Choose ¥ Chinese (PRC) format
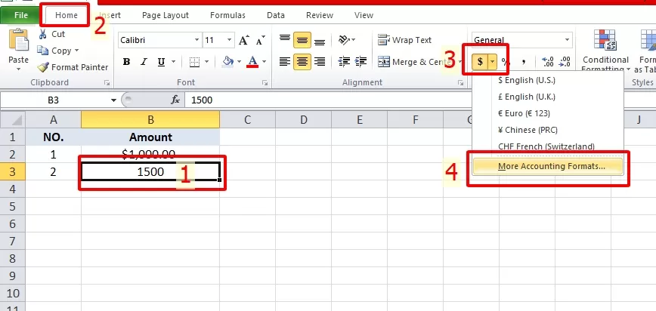This screenshot has width=656, height=311. [x=548, y=130]
